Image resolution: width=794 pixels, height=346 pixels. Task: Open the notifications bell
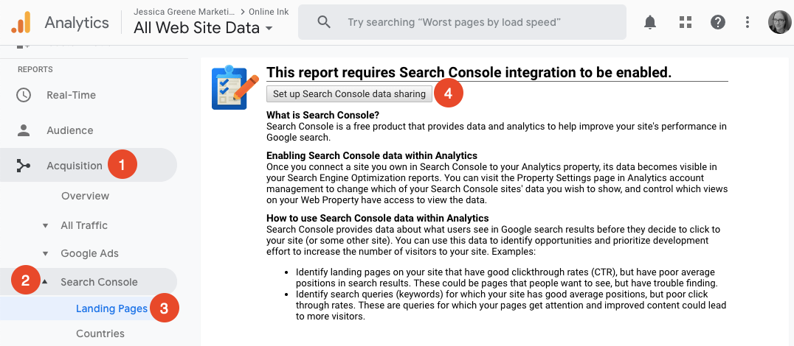coord(650,22)
